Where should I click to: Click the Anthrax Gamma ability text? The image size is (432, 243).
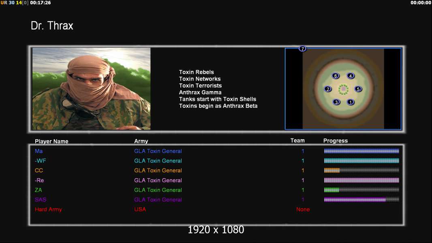200,92
